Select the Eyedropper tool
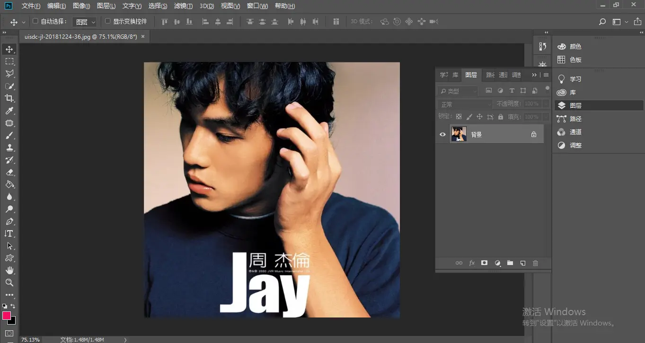The image size is (645, 343). pyautogui.click(x=9, y=111)
